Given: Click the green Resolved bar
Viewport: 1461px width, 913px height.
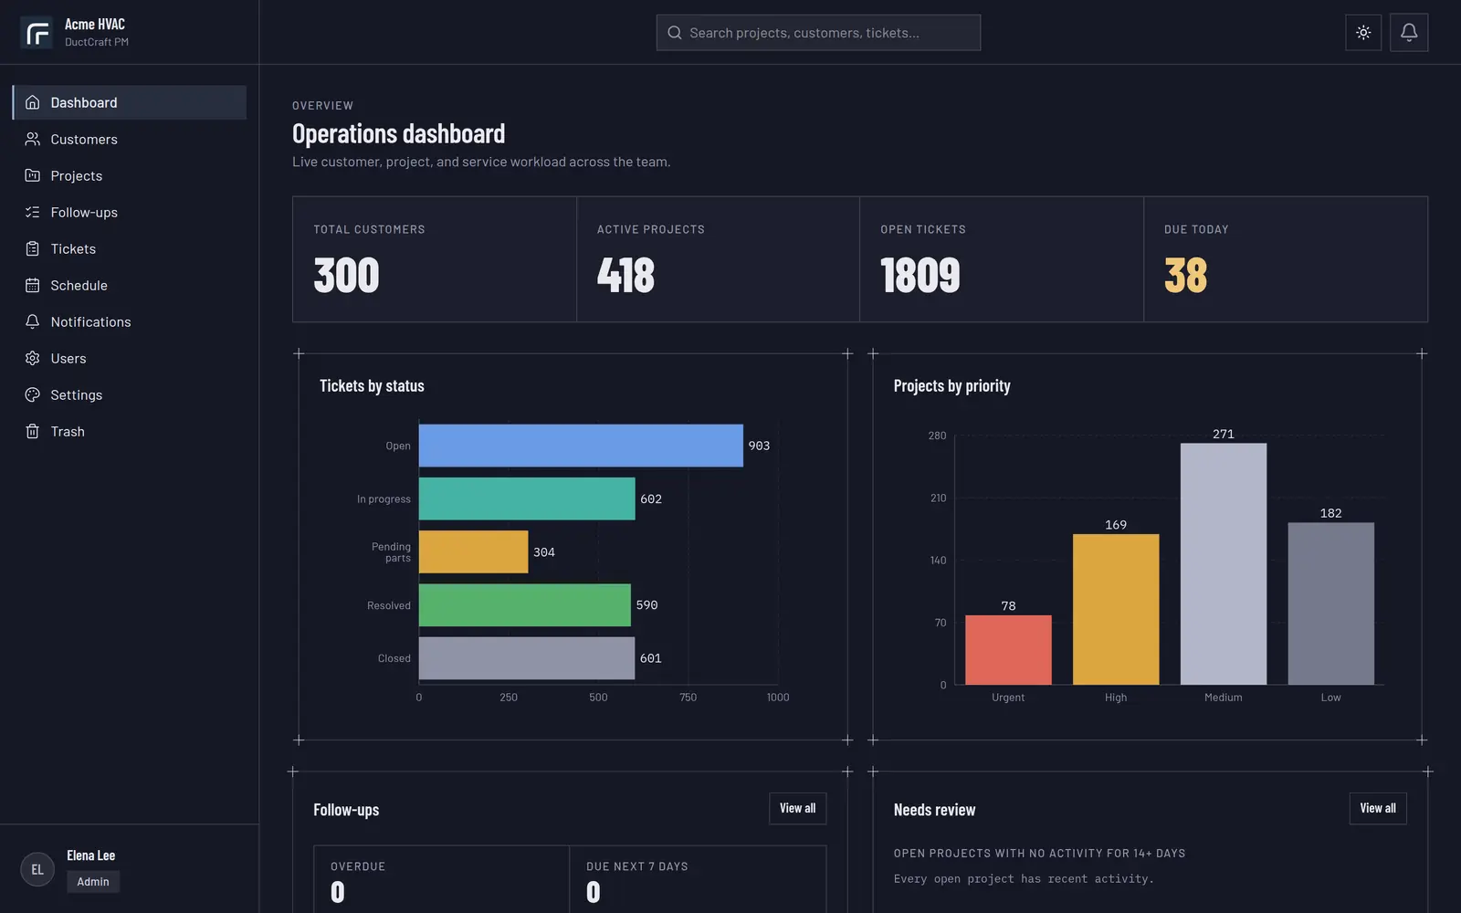Looking at the screenshot, I should tap(525, 605).
